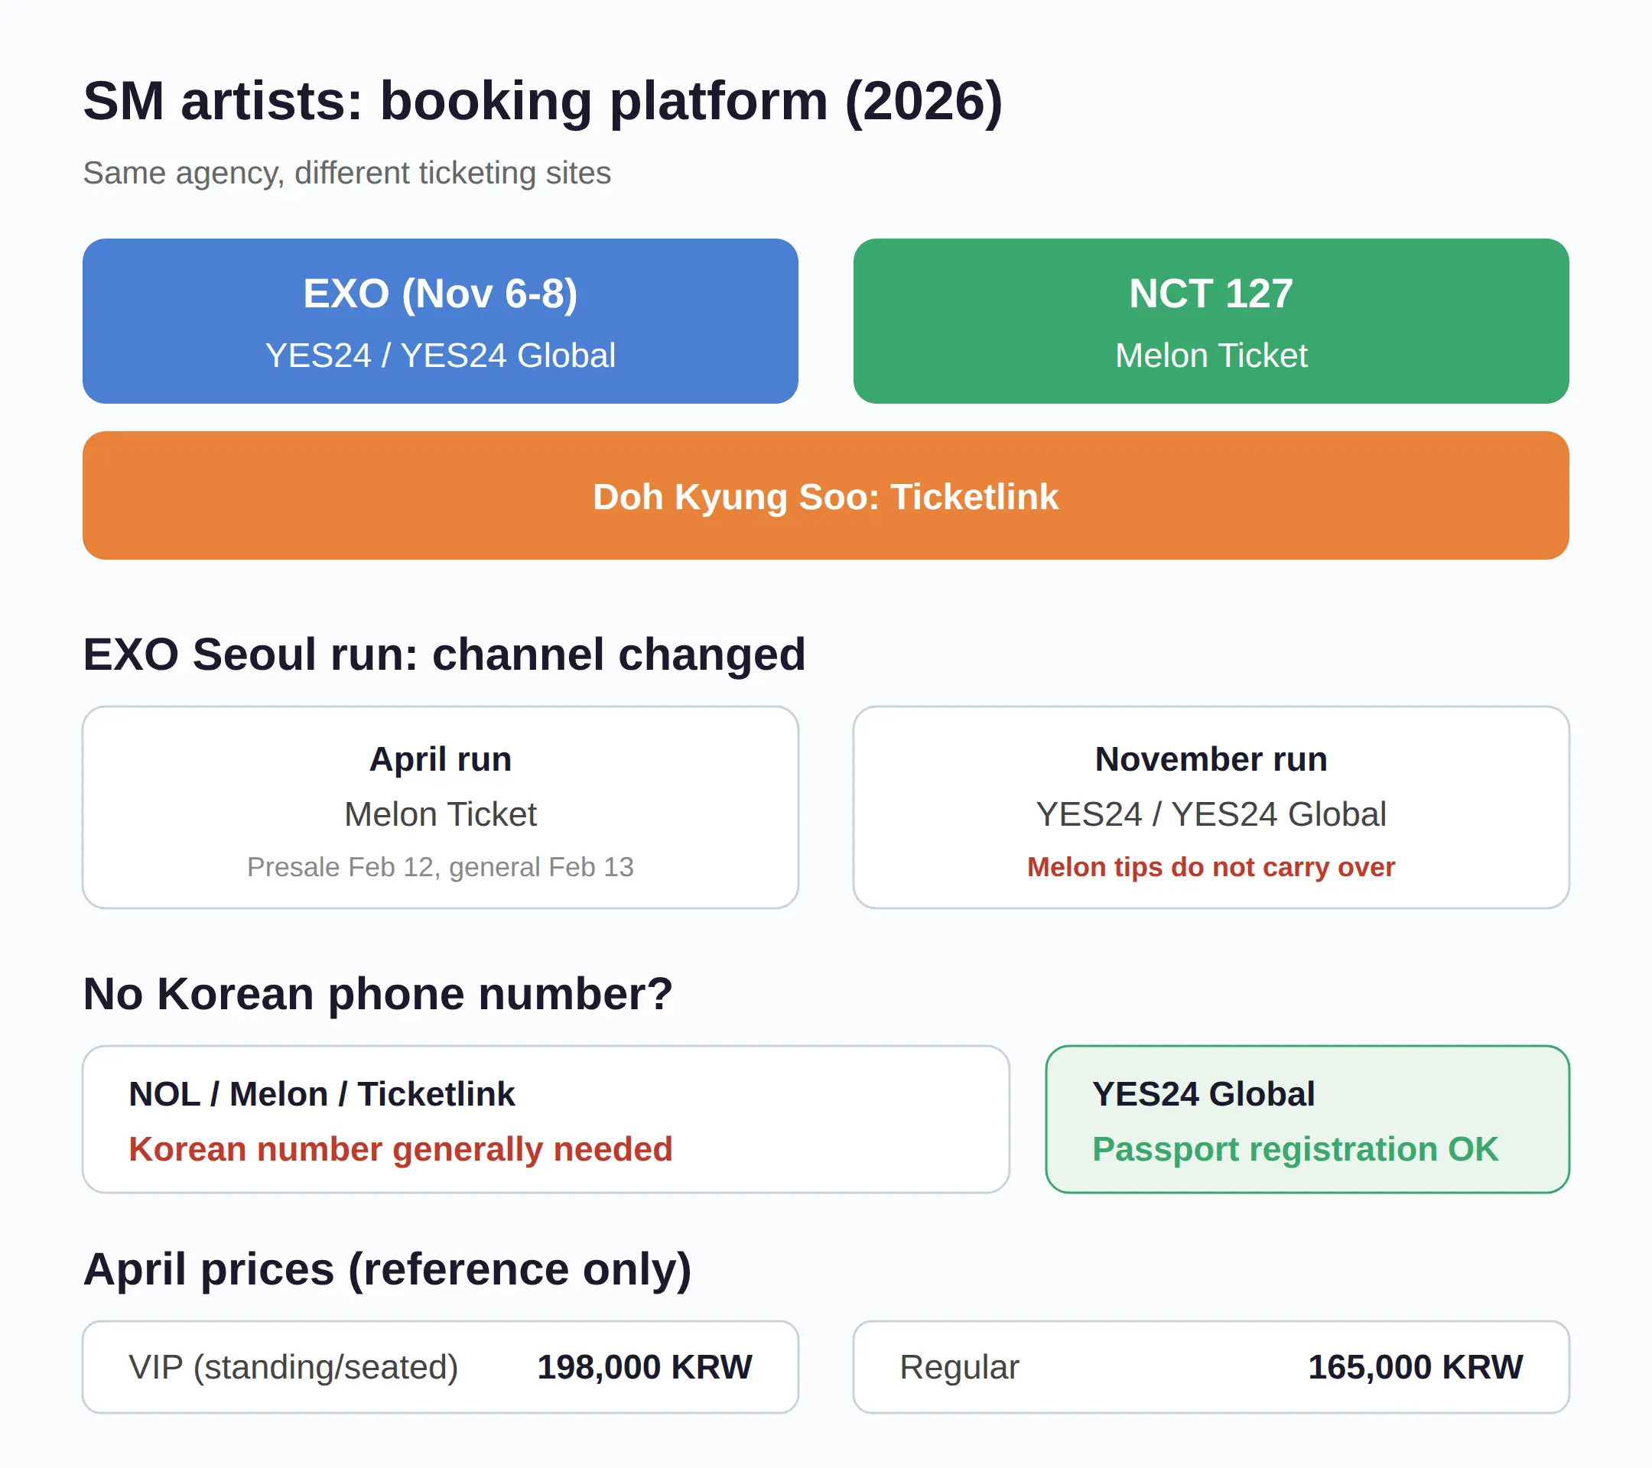Click subtitle "Same agency, different ticketing sites"
Screen dimensions: 1652x1468
(346, 173)
